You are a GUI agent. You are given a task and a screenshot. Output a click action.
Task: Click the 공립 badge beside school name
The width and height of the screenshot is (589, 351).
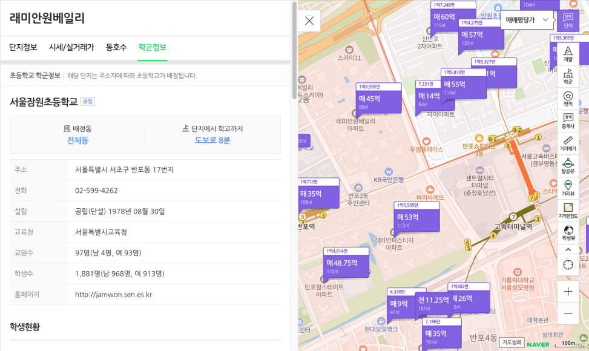[x=88, y=101]
